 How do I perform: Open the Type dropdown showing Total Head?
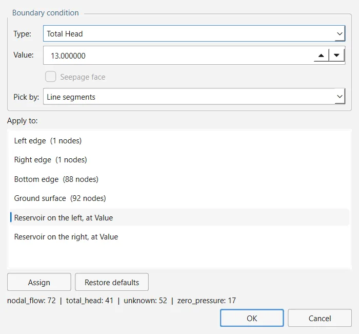(x=194, y=33)
